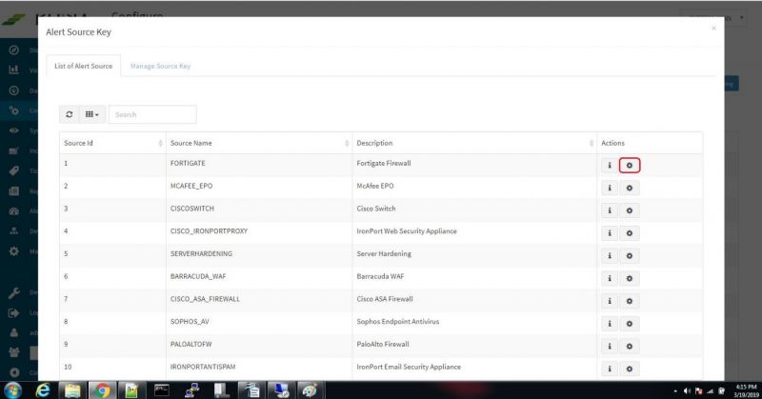762x399 pixels.
Task: Launch Internet Explorer from taskbar
Action: click(43, 390)
